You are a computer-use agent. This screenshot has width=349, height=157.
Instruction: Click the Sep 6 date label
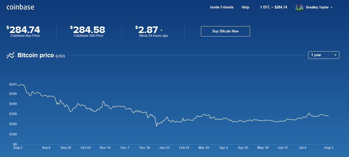[46, 148]
